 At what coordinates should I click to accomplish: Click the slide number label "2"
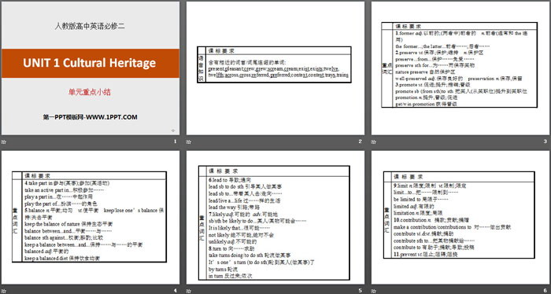[x=361, y=141]
